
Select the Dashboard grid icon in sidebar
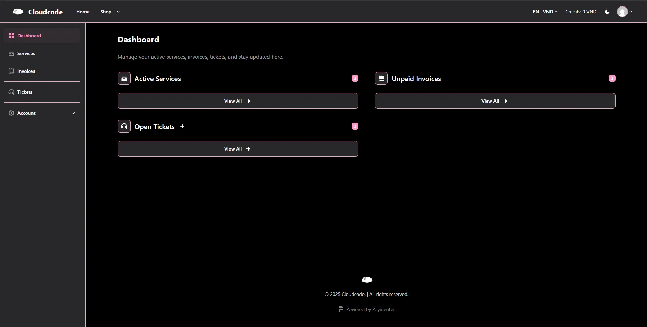11,36
